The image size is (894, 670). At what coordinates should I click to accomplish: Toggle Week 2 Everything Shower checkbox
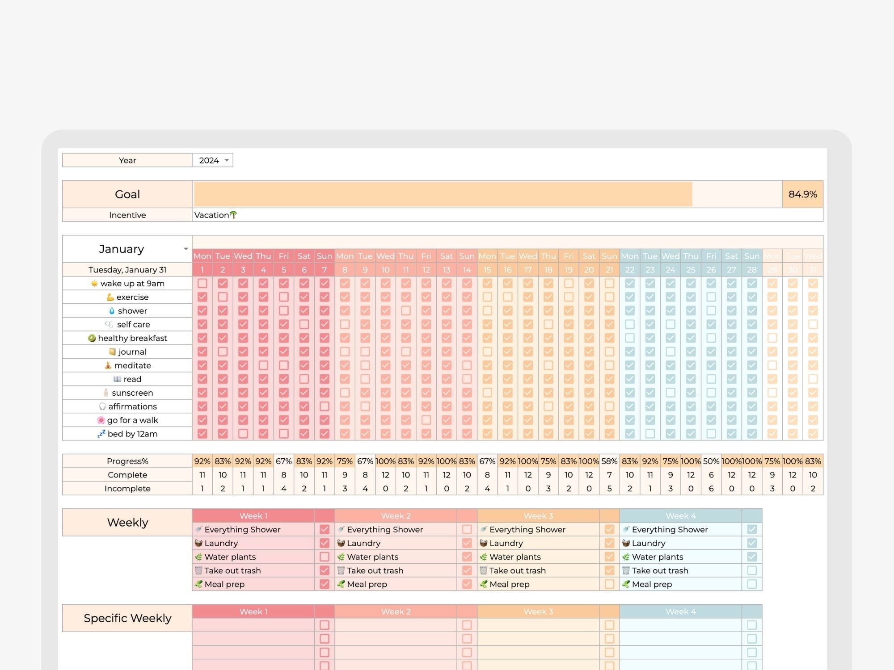467,529
